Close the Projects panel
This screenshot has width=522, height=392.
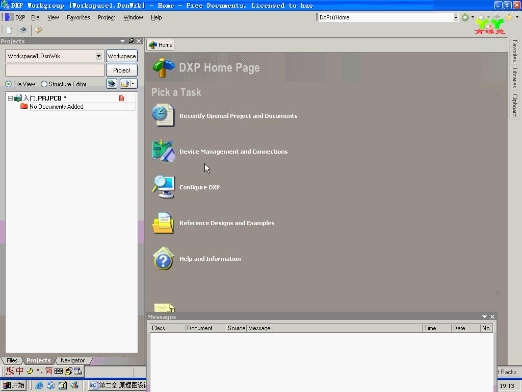coord(139,41)
